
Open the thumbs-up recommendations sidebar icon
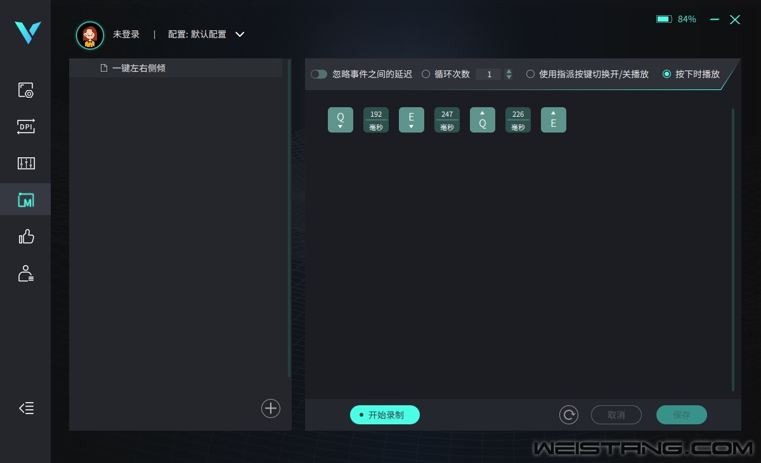[25, 237]
